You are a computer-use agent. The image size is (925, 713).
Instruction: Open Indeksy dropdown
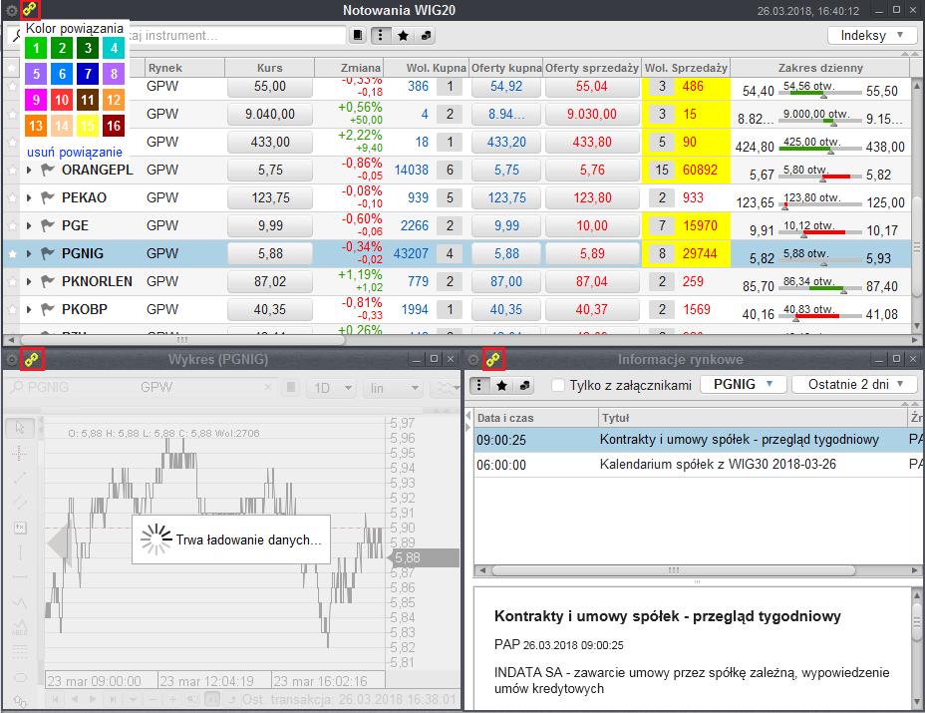(x=872, y=36)
